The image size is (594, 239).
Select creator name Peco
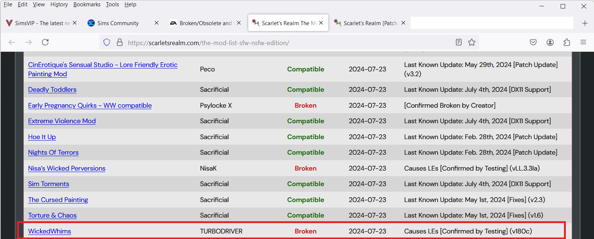pos(208,69)
